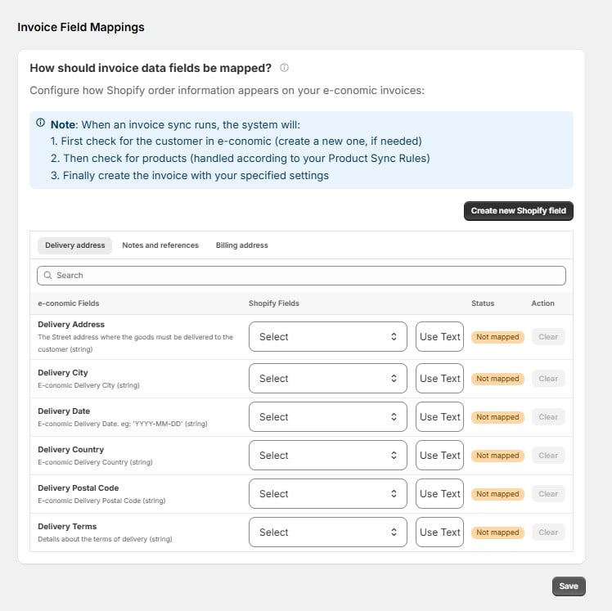This screenshot has height=611, width=612.
Task: Switch to the Billing address tab
Action: (242, 245)
